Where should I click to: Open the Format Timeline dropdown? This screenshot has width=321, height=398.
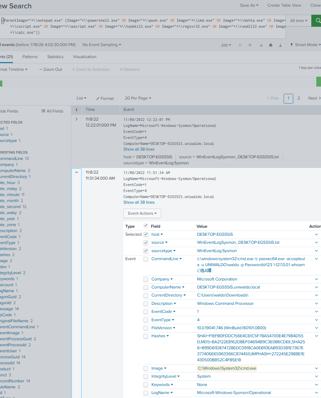[14, 69]
